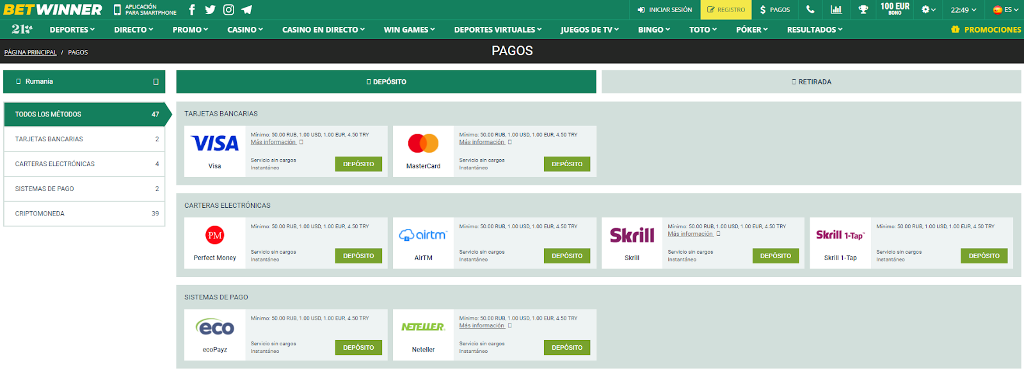
Task: Open the Facebook social icon
Action: tap(192, 10)
